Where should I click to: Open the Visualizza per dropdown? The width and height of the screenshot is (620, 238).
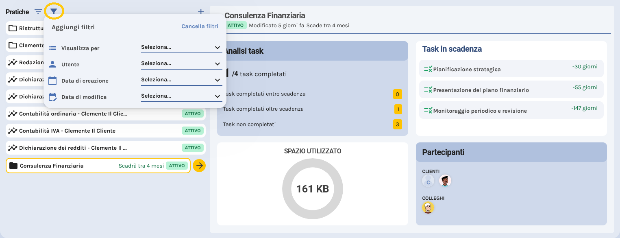(181, 47)
